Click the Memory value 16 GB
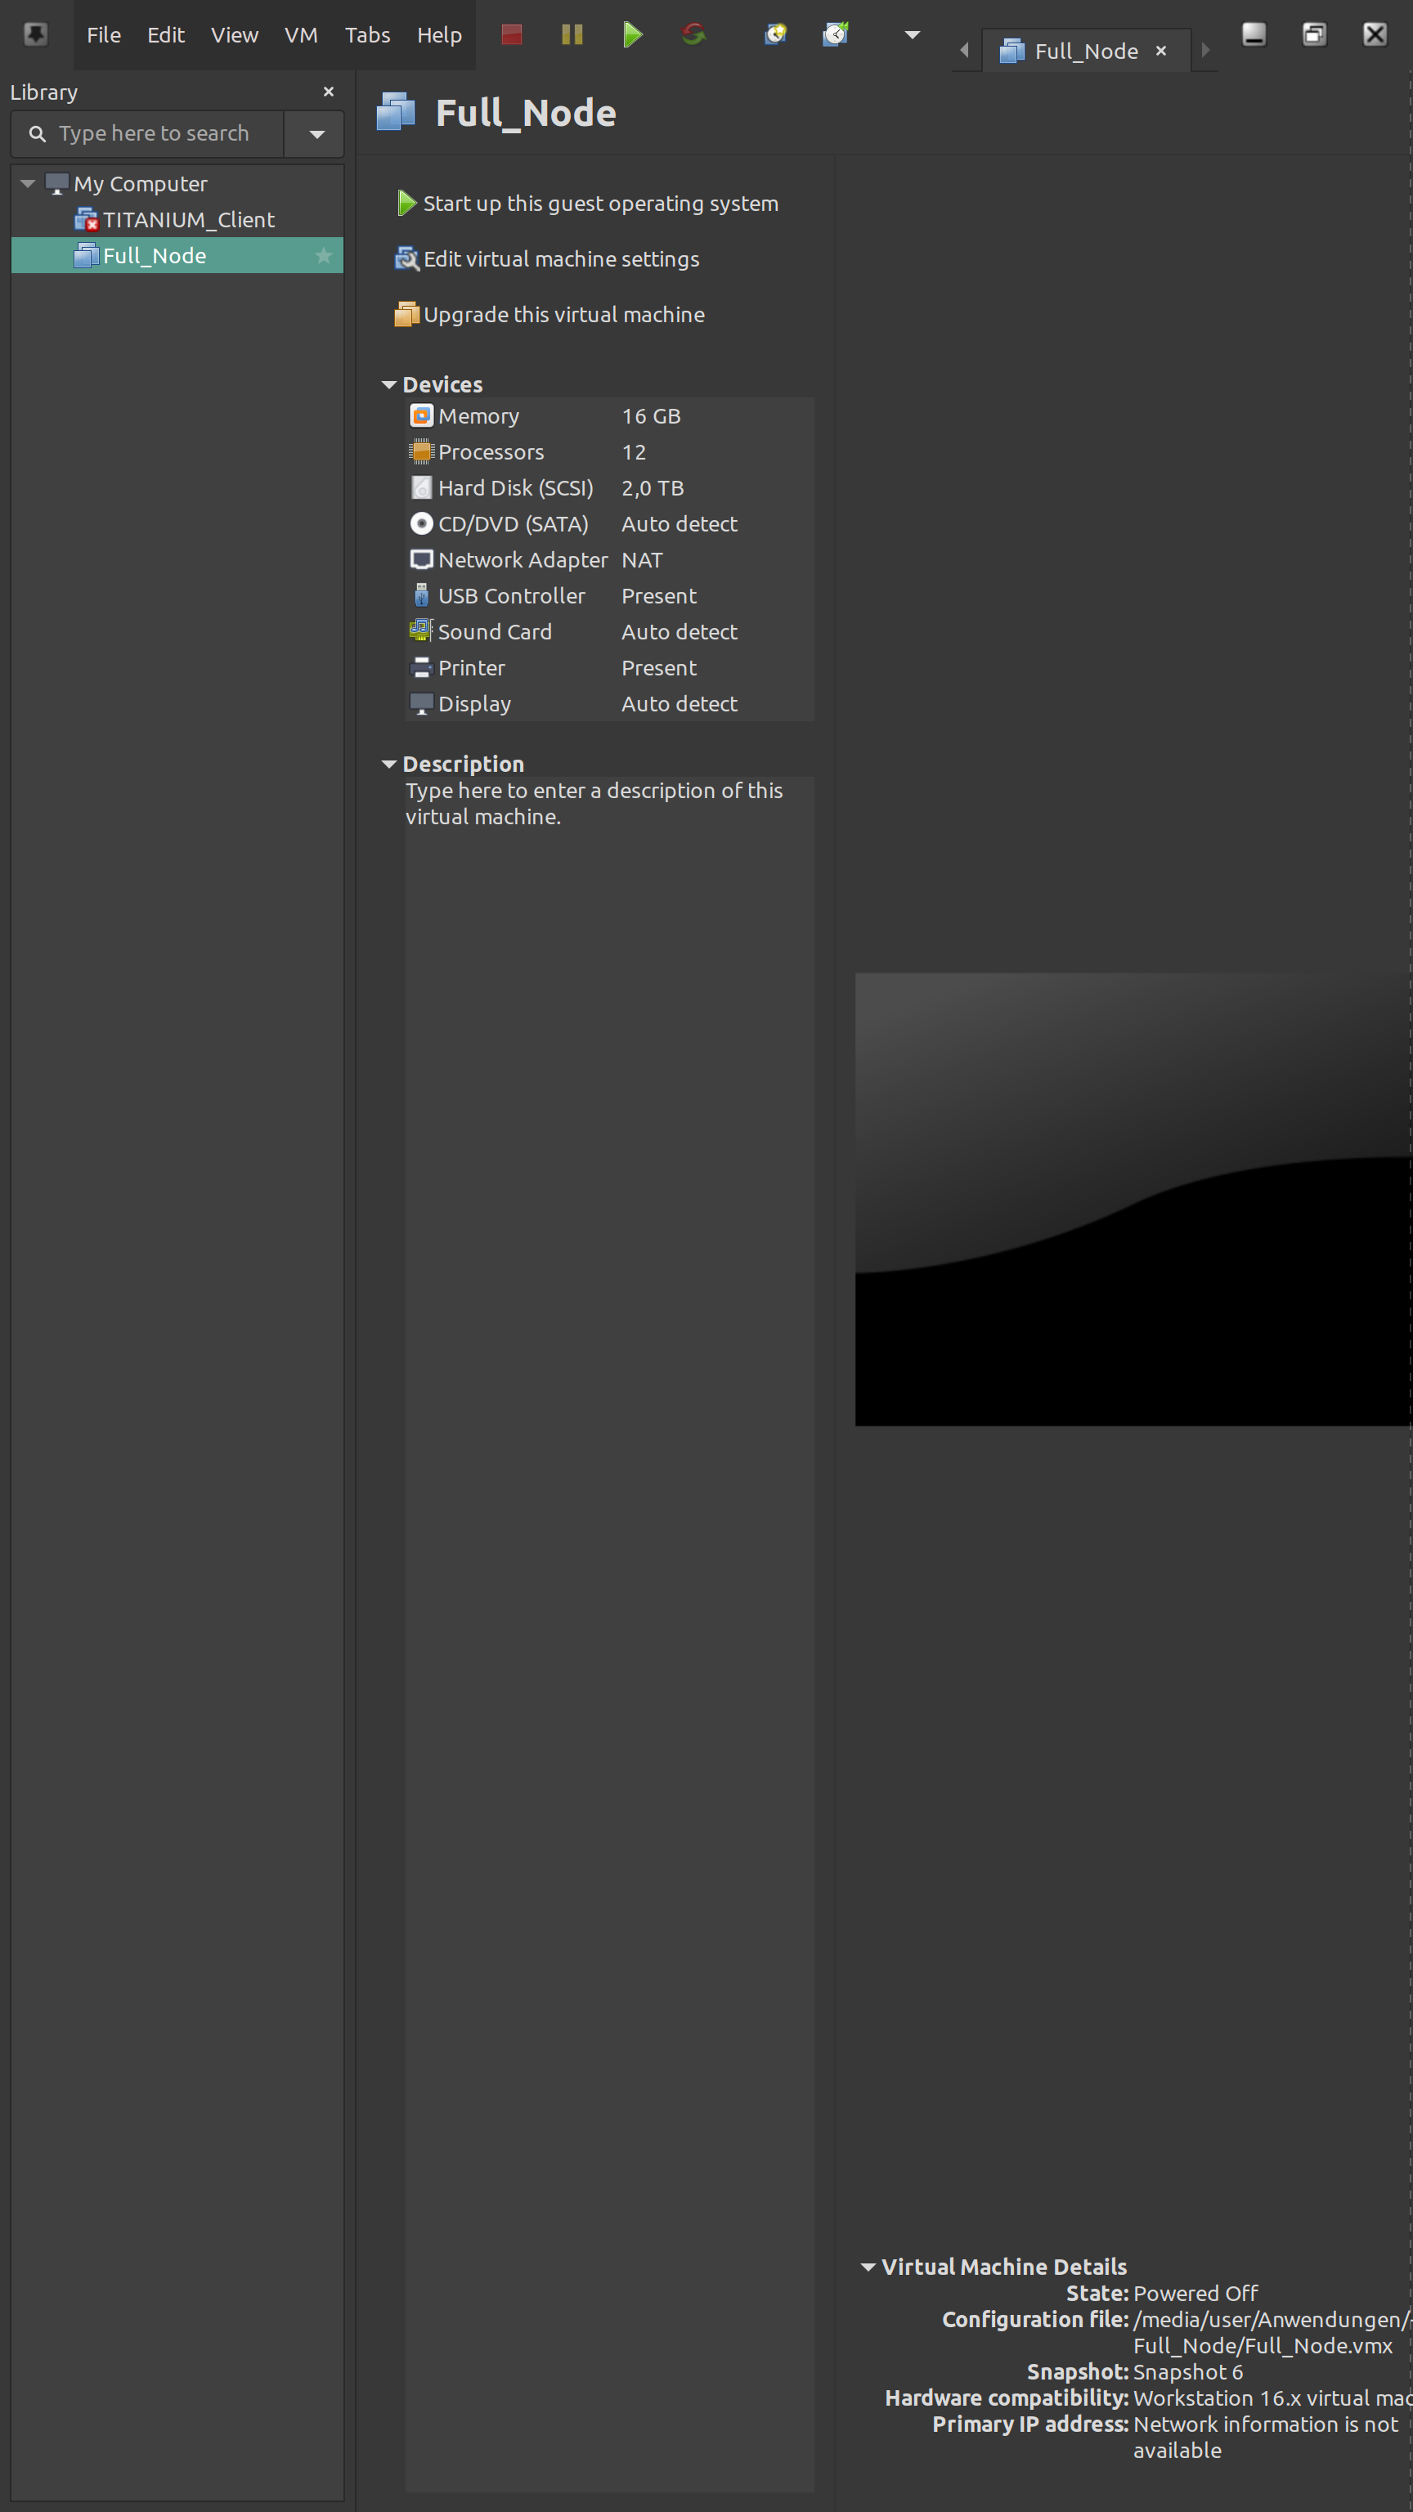This screenshot has height=2512, width=1413. tap(652, 416)
